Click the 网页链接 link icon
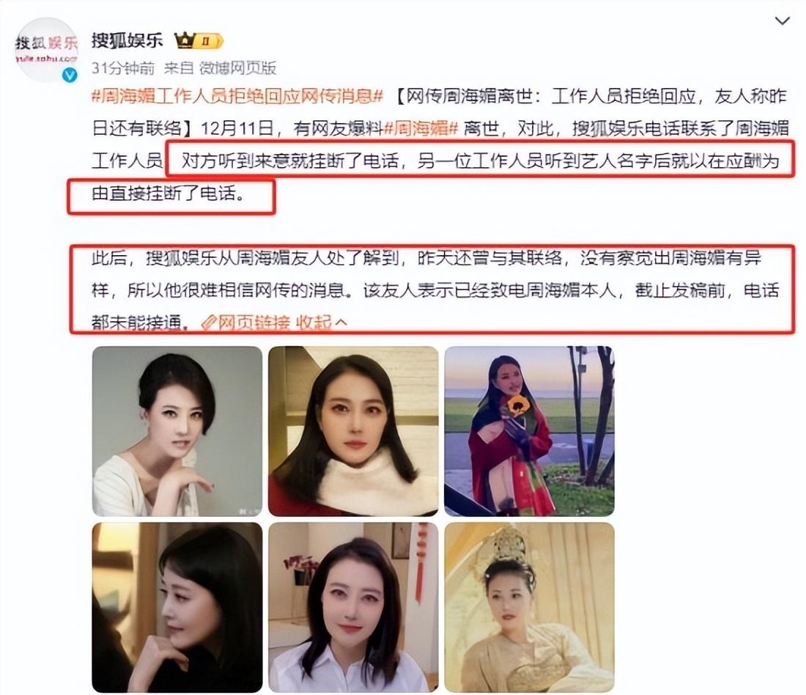The image size is (806, 695). pyautogui.click(x=208, y=323)
